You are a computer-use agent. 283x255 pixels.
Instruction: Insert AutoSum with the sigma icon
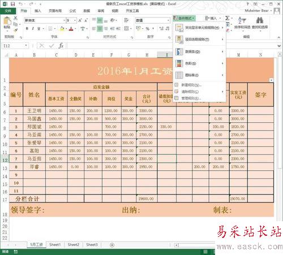[228, 18]
